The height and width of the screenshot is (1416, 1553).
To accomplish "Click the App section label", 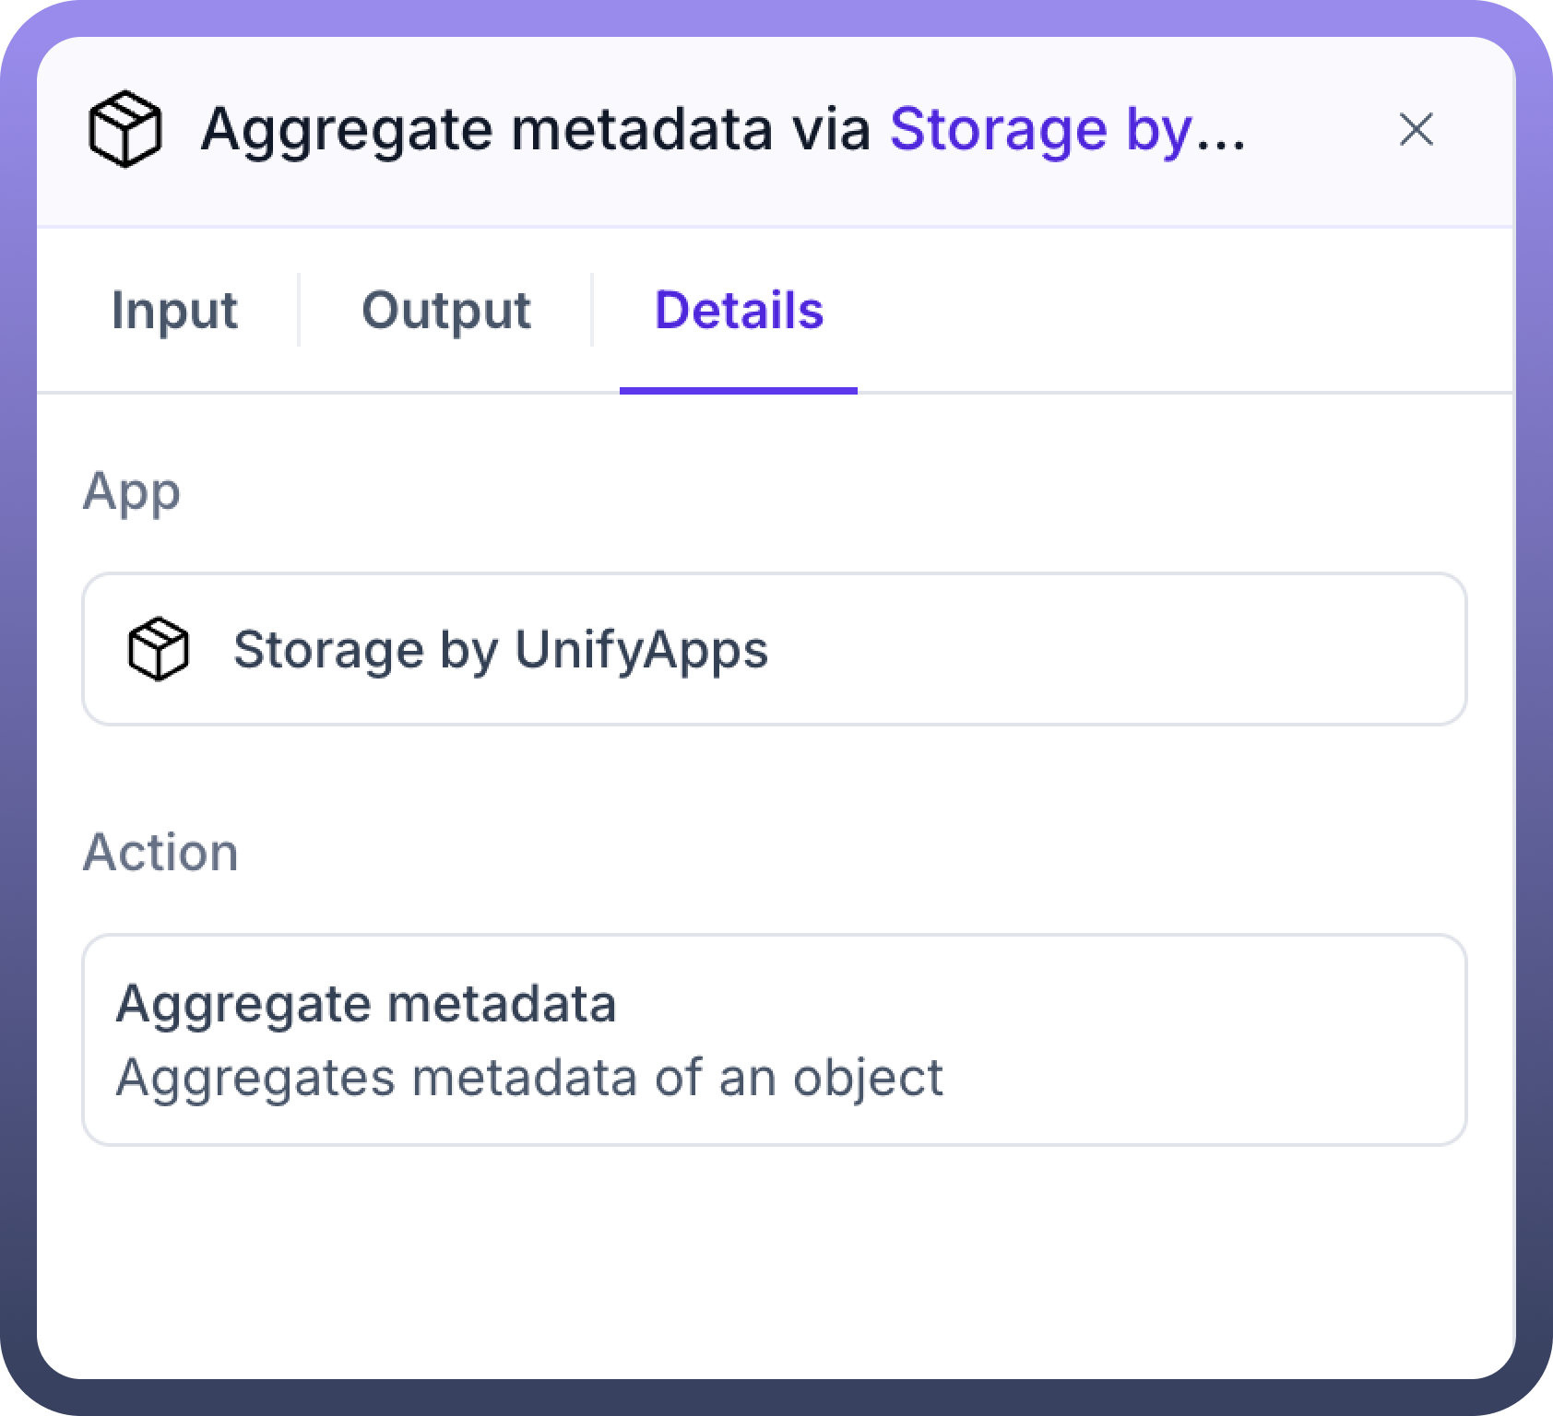I will [x=131, y=491].
